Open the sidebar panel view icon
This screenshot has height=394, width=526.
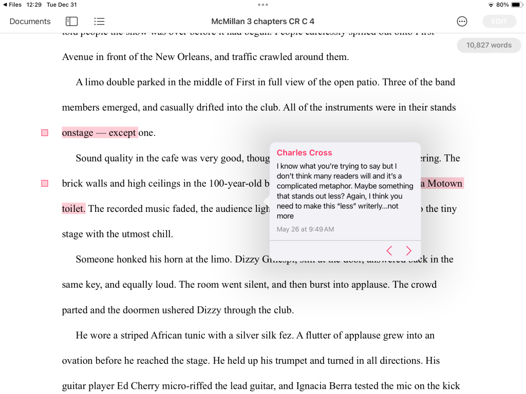(x=71, y=22)
